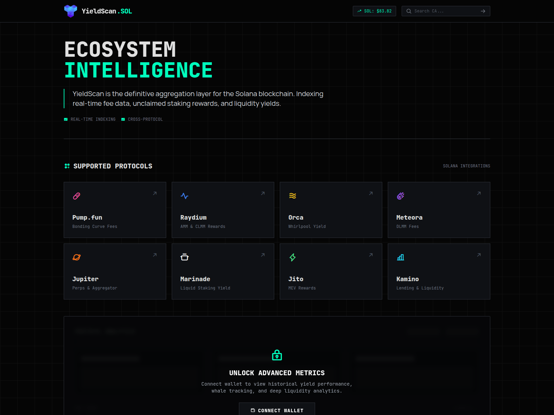This screenshot has width=554, height=415.
Task: Select the Pump.fun card title
Action: click(x=87, y=218)
